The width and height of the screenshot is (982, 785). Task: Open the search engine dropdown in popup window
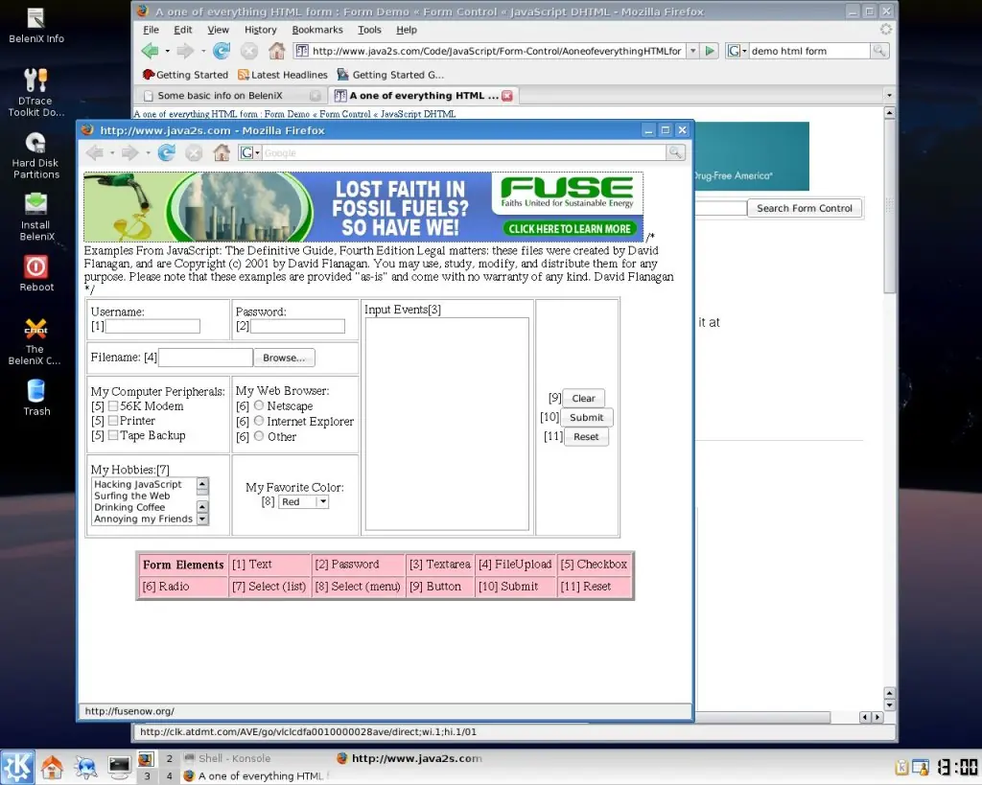pos(250,152)
